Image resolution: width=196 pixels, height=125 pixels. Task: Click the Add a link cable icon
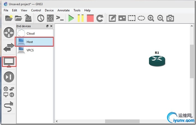click(x=9, y=106)
